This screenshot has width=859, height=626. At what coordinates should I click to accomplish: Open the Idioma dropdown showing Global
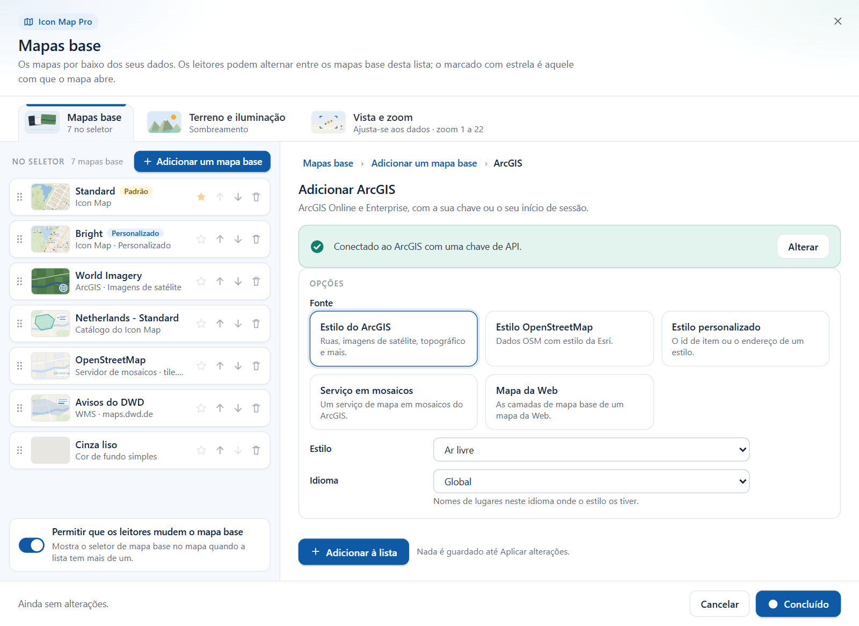tap(591, 481)
